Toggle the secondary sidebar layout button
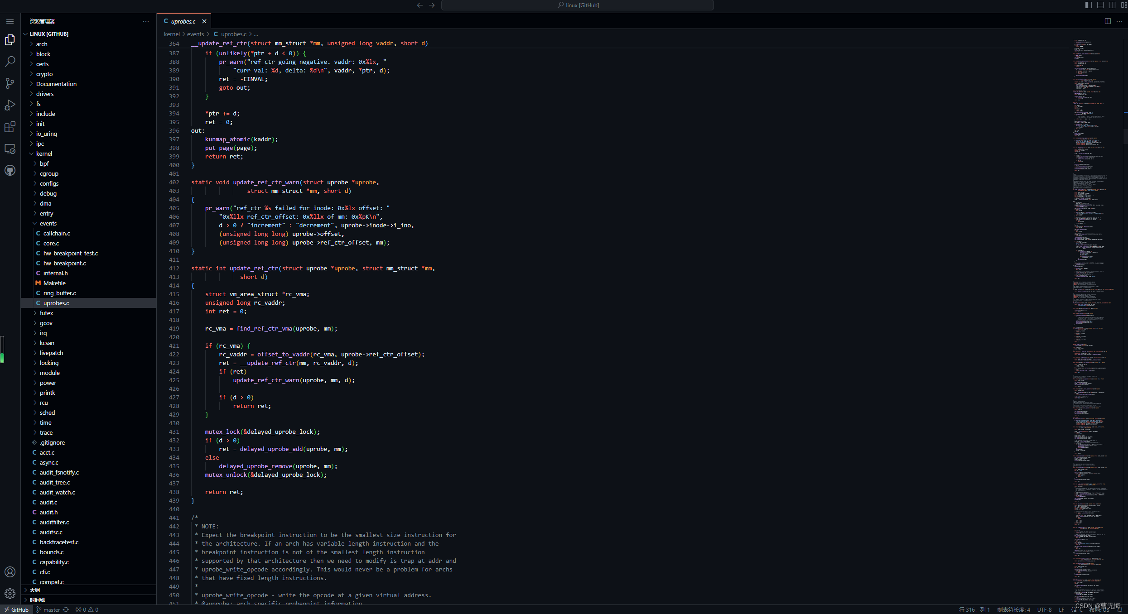 point(1112,5)
